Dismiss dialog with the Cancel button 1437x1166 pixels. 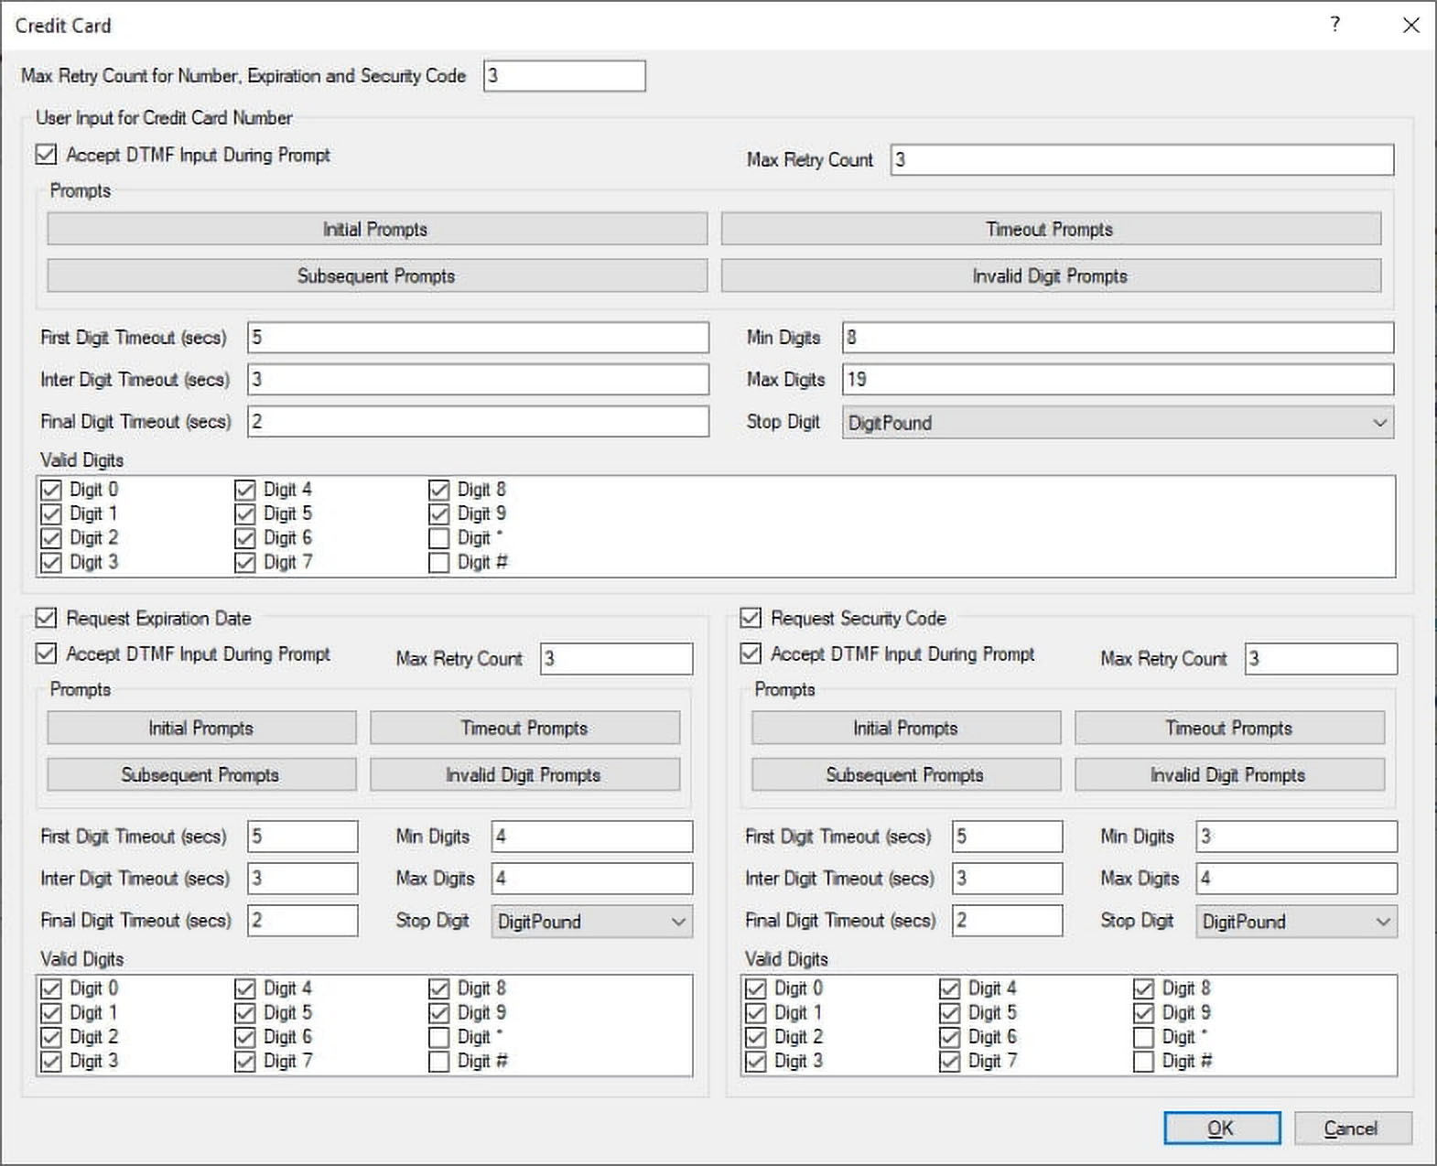pos(1353,1128)
